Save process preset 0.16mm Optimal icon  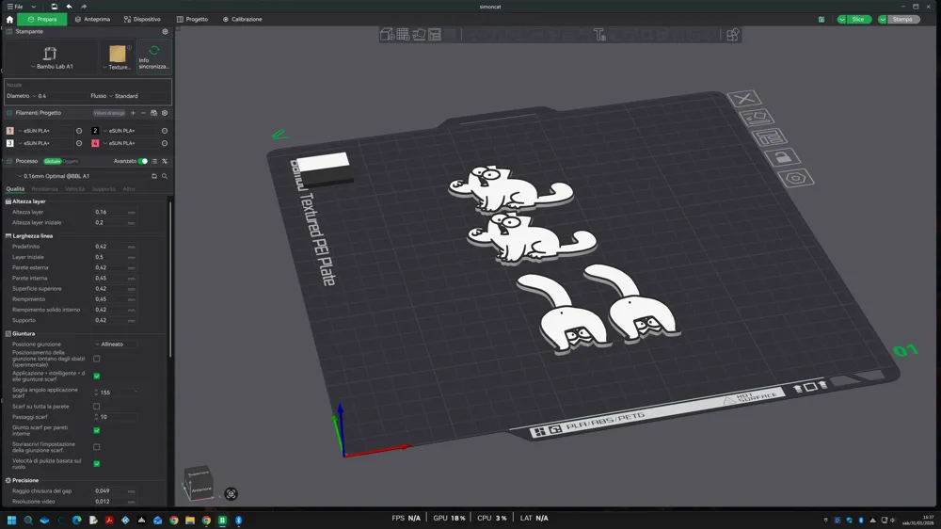click(154, 176)
